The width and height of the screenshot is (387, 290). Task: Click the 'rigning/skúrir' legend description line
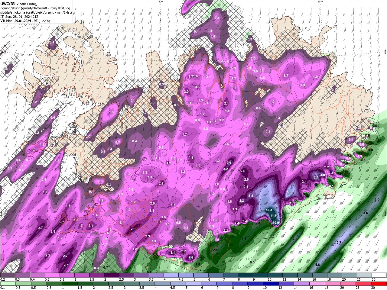coord(35,8)
